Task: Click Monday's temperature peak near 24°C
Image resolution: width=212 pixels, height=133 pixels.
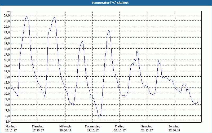Action: [x=27, y=16]
